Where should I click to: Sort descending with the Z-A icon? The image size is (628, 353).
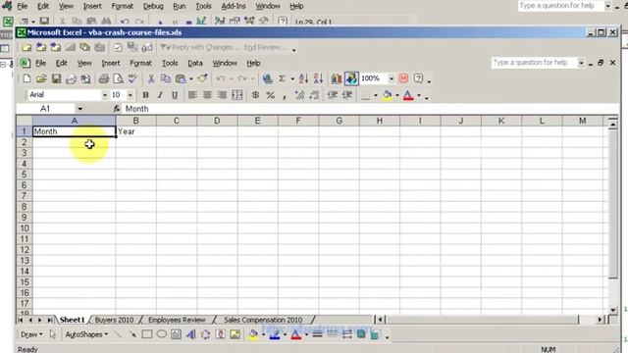click(x=318, y=78)
